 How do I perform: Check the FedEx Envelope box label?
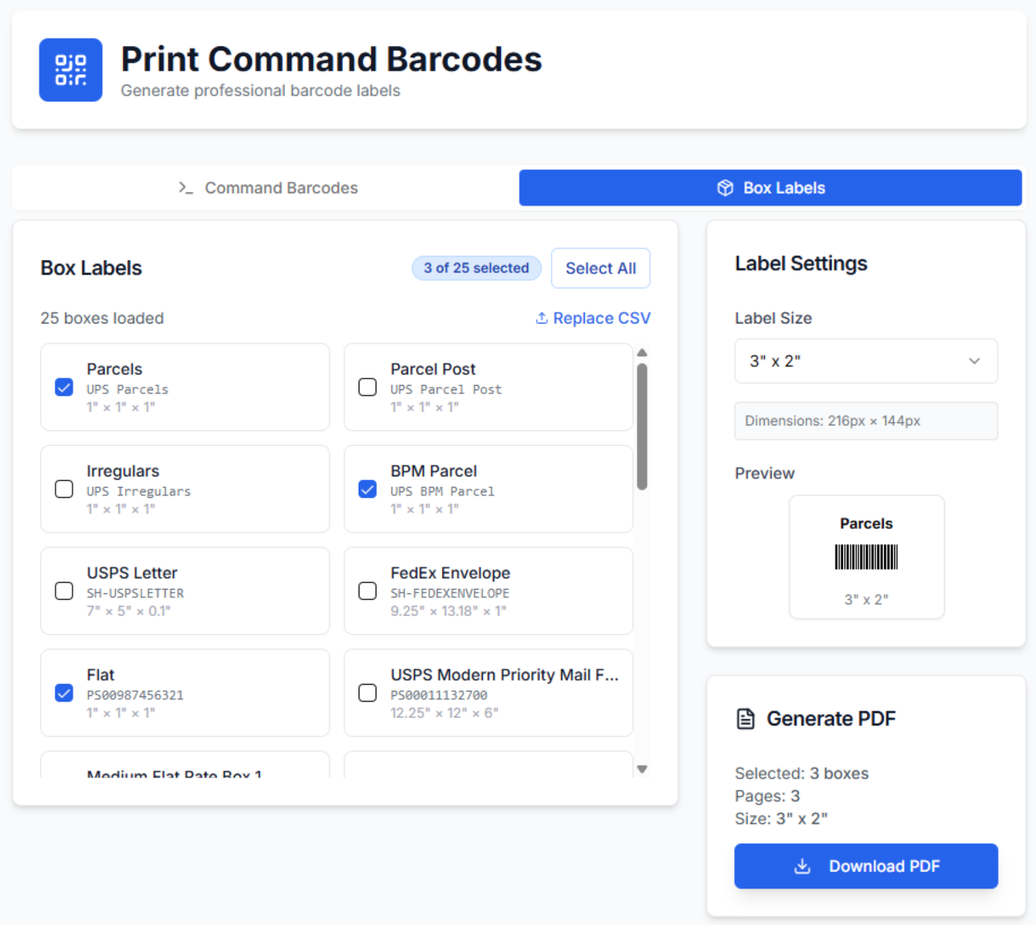(x=368, y=591)
